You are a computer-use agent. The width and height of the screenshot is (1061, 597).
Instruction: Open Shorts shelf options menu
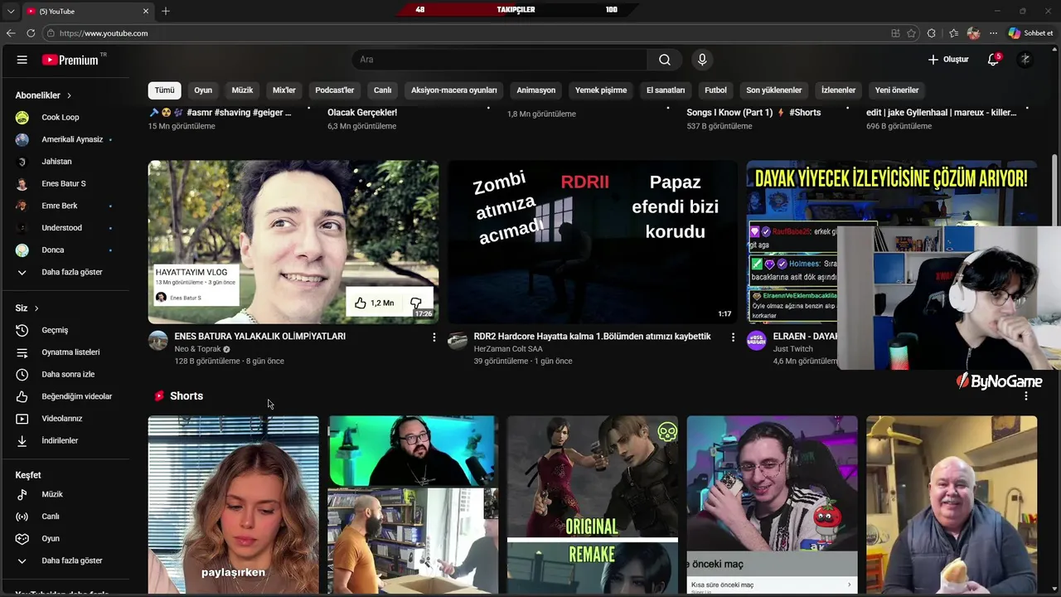pos(1026,396)
